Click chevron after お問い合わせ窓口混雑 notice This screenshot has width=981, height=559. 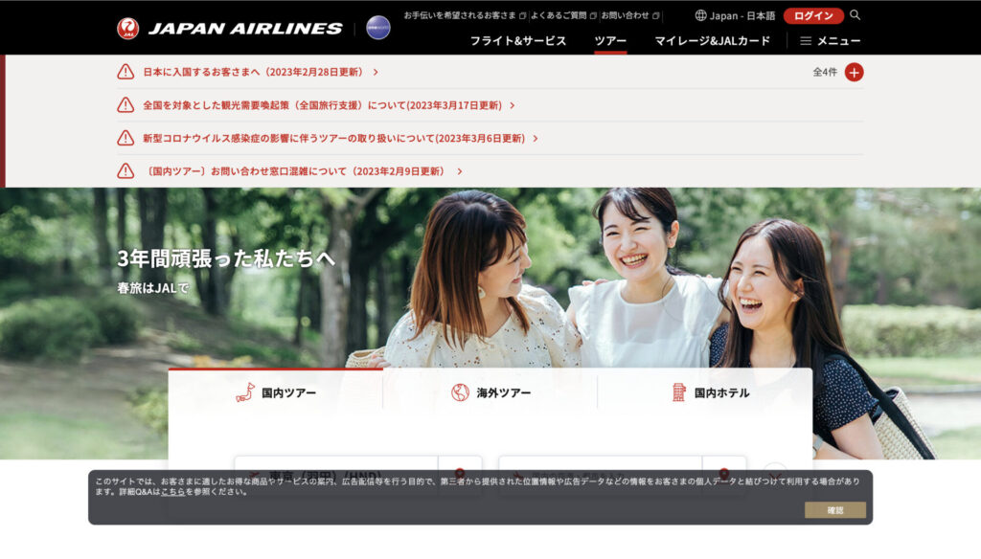pos(460,171)
